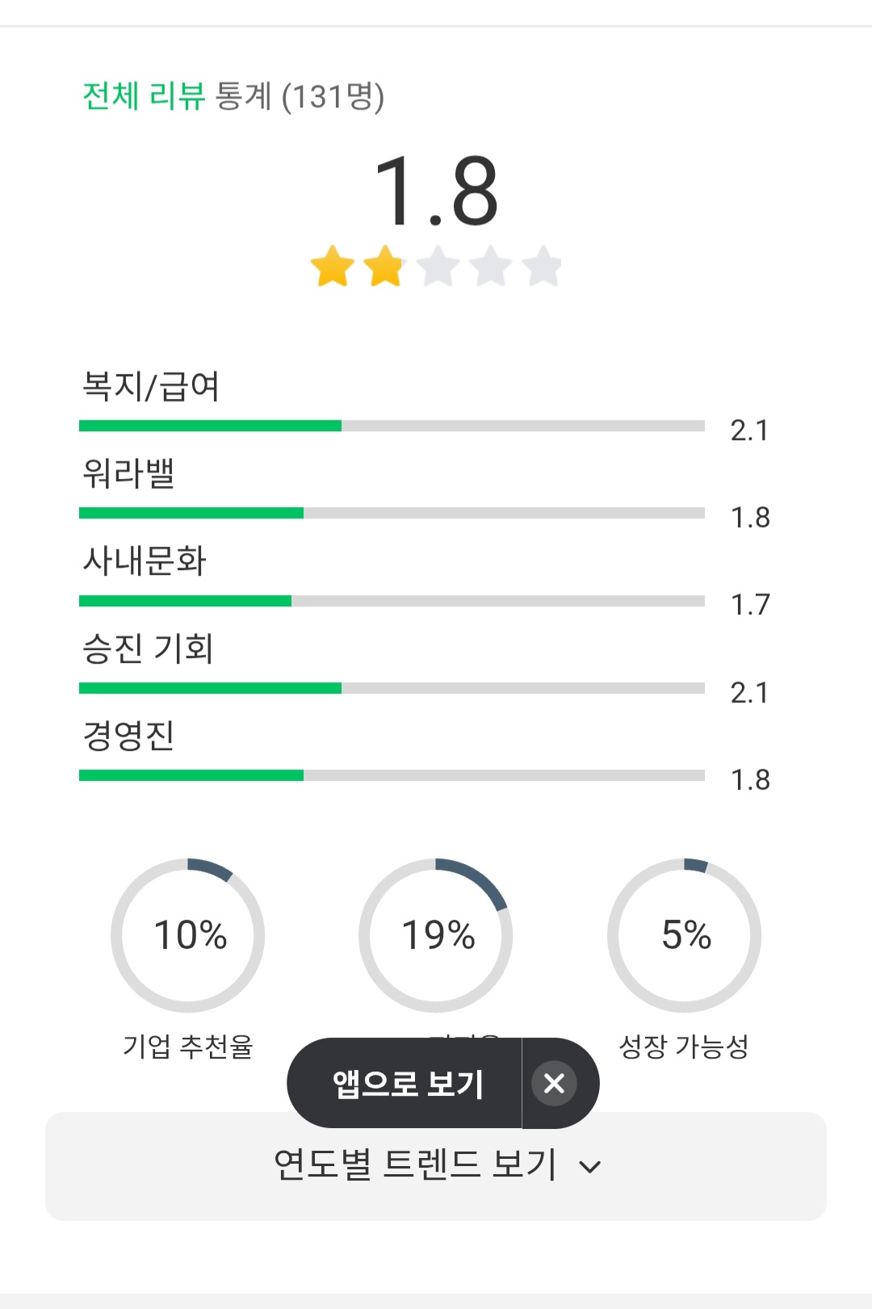Click the 19% circular gauge
The height and width of the screenshot is (1309, 872).
[x=436, y=935]
